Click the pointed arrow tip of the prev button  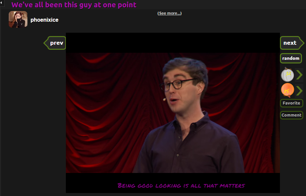point(45,43)
